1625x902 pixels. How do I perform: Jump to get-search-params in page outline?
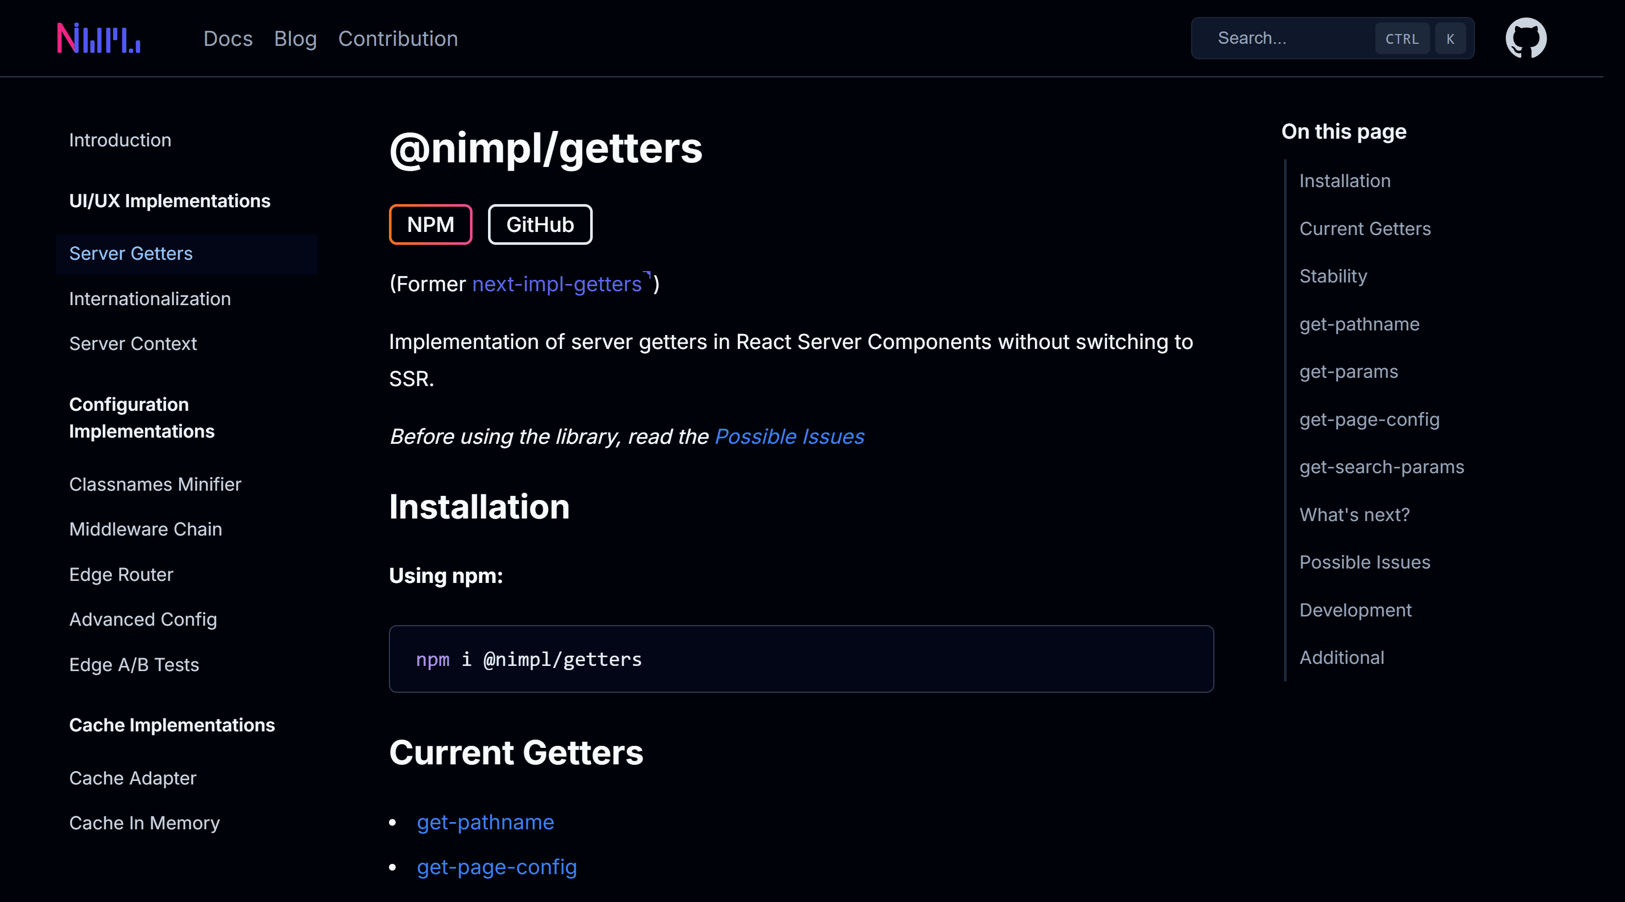coord(1382,467)
